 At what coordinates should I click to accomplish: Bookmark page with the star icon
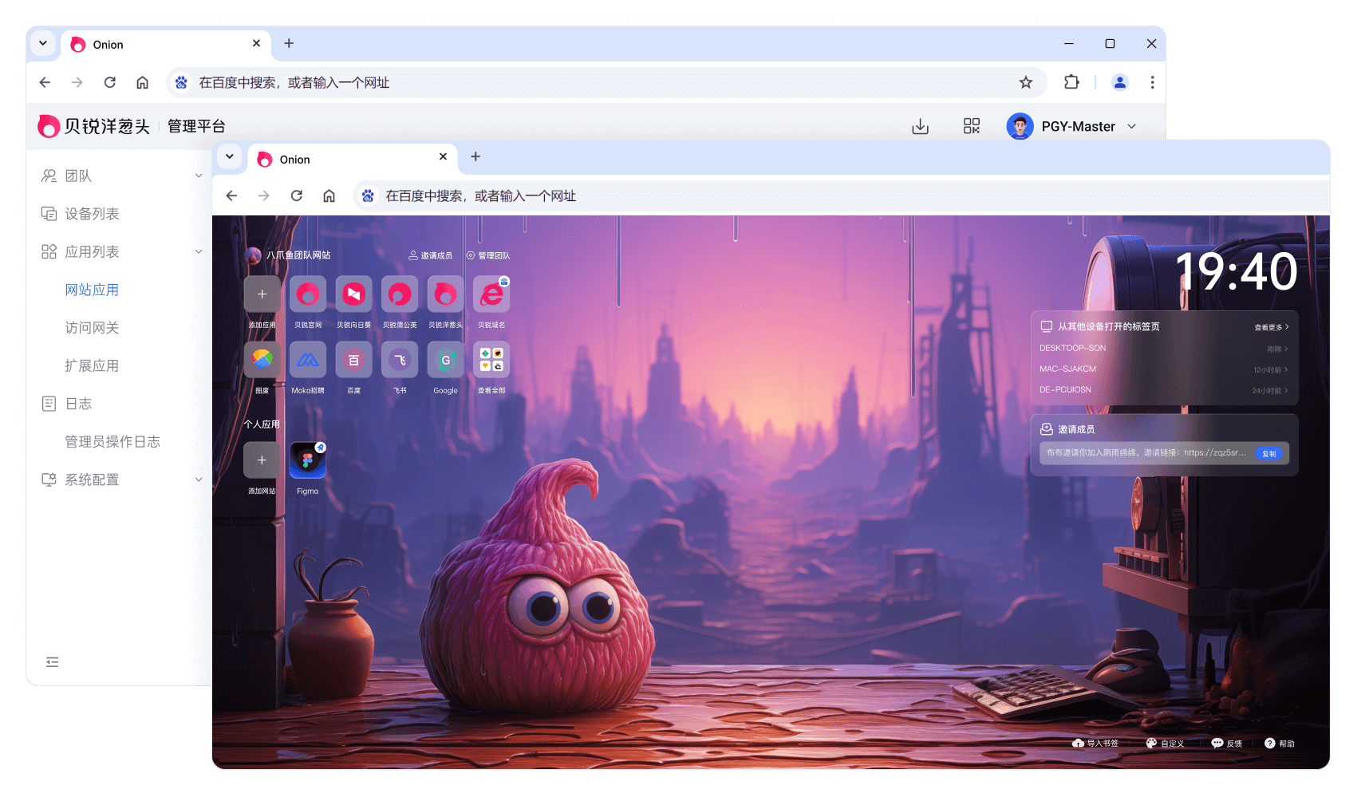pos(1026,82)
